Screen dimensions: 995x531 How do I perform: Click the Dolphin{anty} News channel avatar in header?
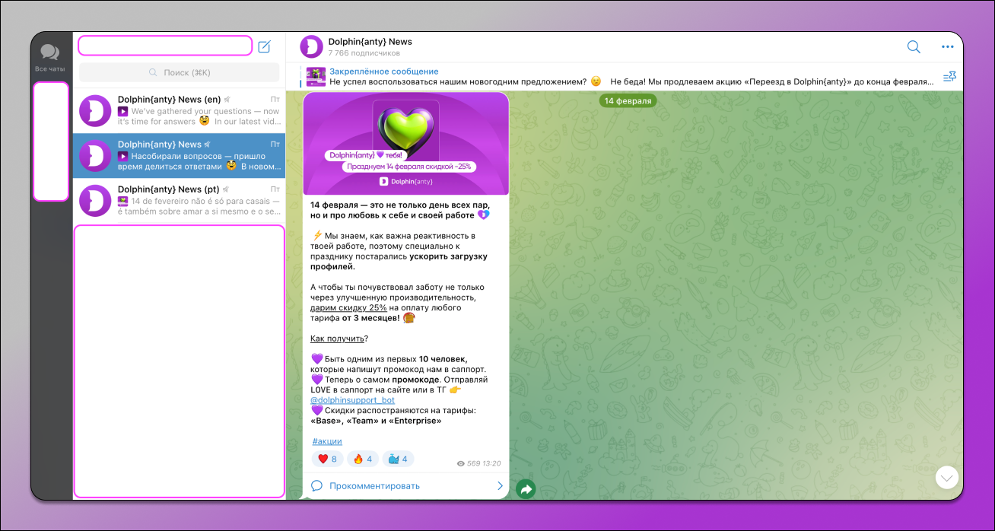(309, 46)
